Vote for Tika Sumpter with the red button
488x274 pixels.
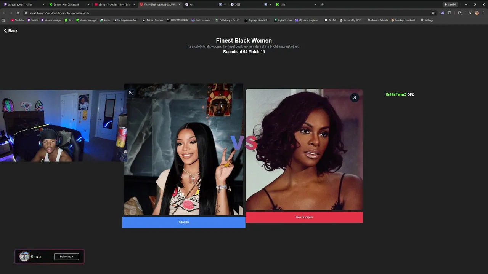point(304,217)
